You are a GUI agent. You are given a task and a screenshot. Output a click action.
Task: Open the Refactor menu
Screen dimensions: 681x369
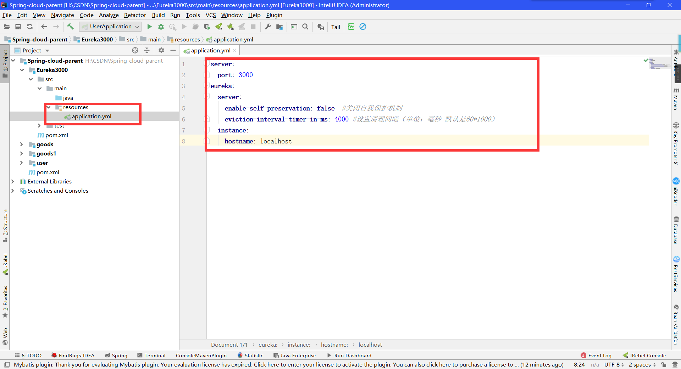135,15
